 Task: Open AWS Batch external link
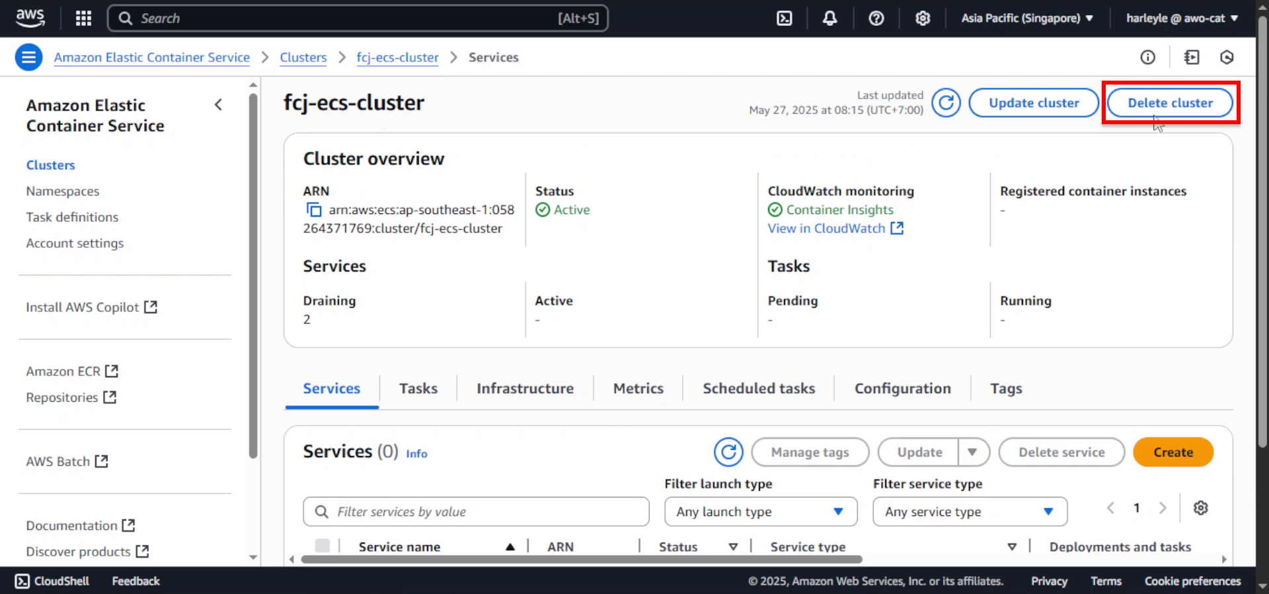coord(67,461)
